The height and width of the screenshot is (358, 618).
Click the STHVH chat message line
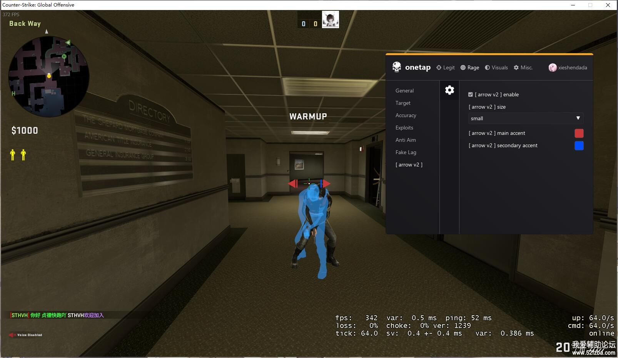(57, 315)
